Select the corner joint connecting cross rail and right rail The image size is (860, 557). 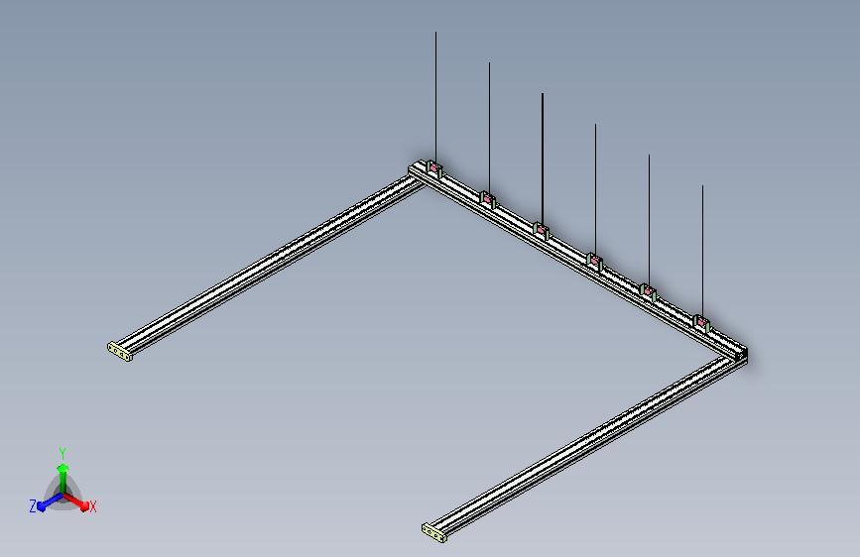(738, 354)
